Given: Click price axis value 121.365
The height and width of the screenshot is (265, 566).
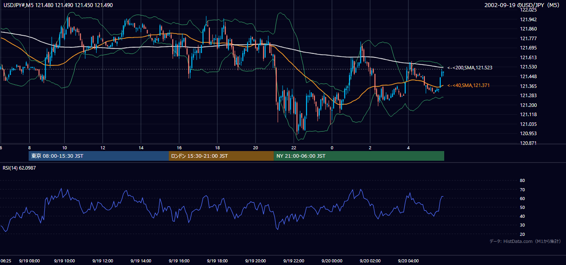Looking at the screenshot, I should coord(528,86).
